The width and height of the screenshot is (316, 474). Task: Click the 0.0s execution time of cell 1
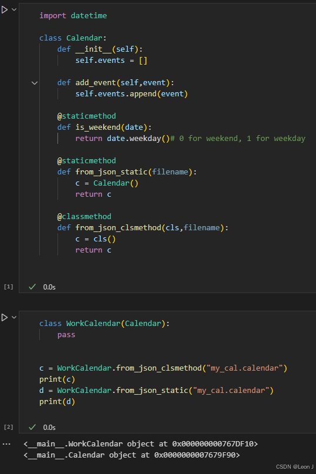tap(49, 287)
